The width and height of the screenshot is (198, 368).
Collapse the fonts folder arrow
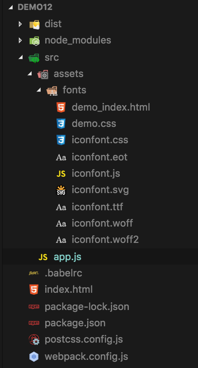(x=38, y=90)
